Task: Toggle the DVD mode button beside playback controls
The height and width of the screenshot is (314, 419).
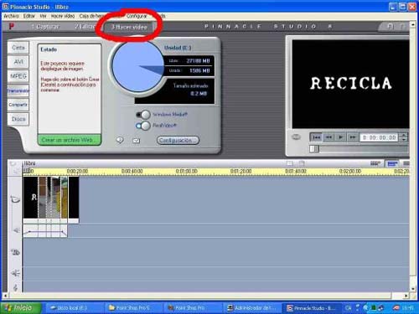Action: coord(296,137)
